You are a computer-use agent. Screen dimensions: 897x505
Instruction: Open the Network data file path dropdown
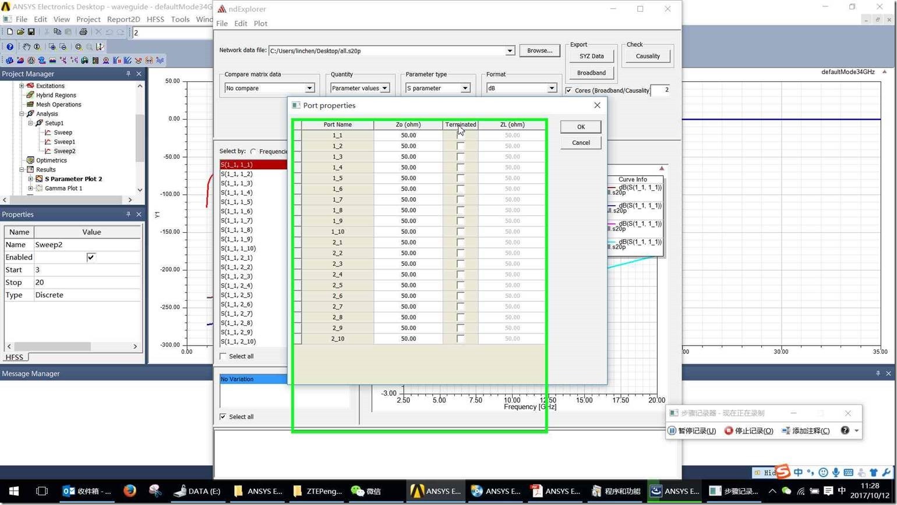coord(510,51)
